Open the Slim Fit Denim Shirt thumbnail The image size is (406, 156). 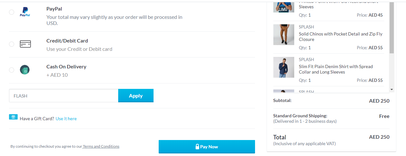pos(284,67)
